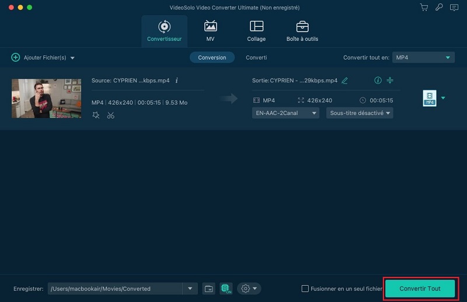Open the video edit star-wand icon
The height and width of the screenshot is (302, 467).
96,115
